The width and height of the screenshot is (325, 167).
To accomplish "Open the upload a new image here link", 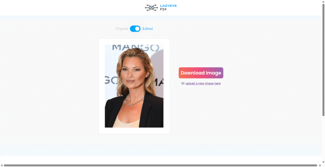I will [203, 83].
